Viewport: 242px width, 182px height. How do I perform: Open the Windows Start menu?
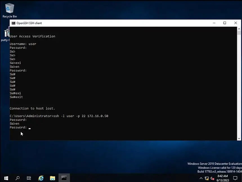(x=6, y=178)
